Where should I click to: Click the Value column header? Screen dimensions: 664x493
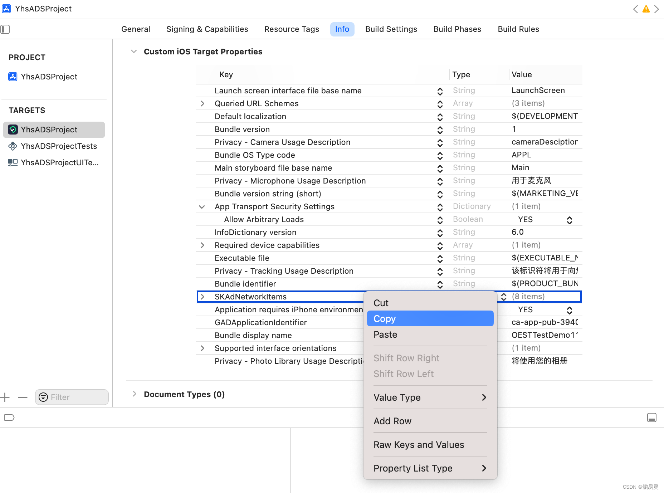pos(522,74)
